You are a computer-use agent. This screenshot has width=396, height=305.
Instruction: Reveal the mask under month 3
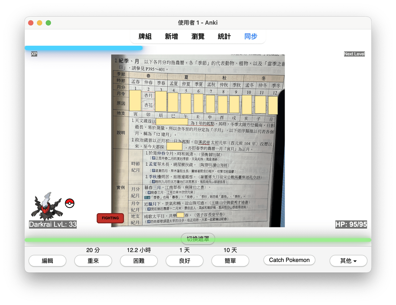point(161,101)
